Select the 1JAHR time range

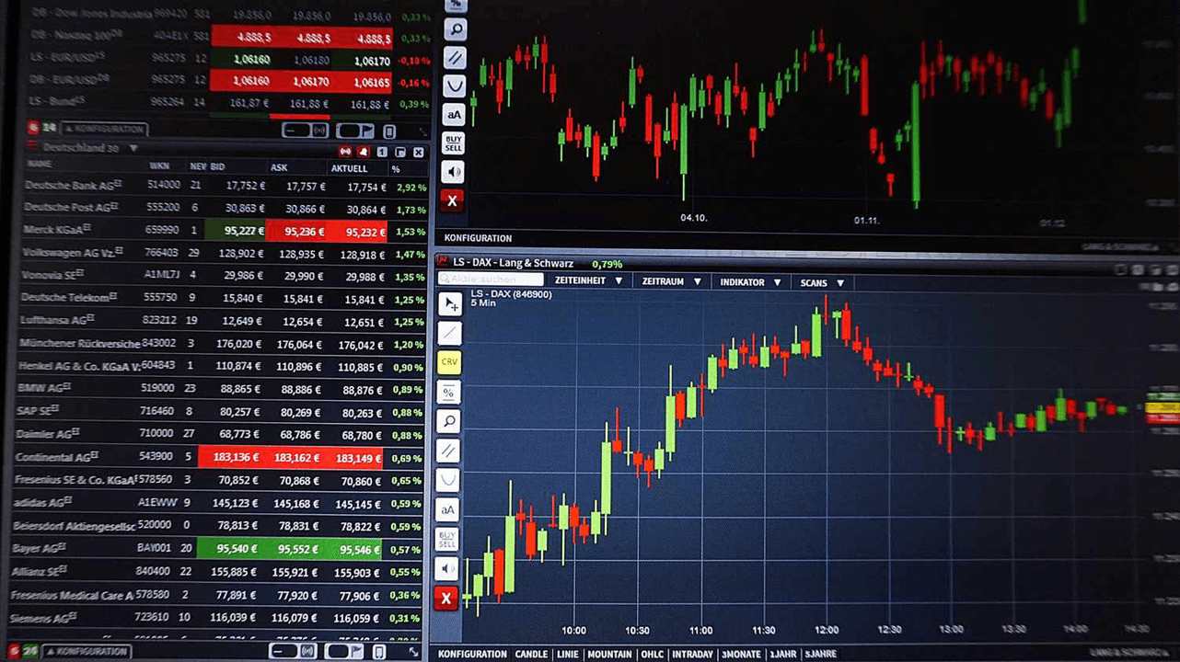[x=783, y=654]
